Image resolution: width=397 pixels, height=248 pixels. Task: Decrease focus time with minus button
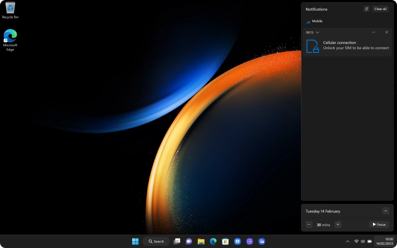click(x=309, y=225)
